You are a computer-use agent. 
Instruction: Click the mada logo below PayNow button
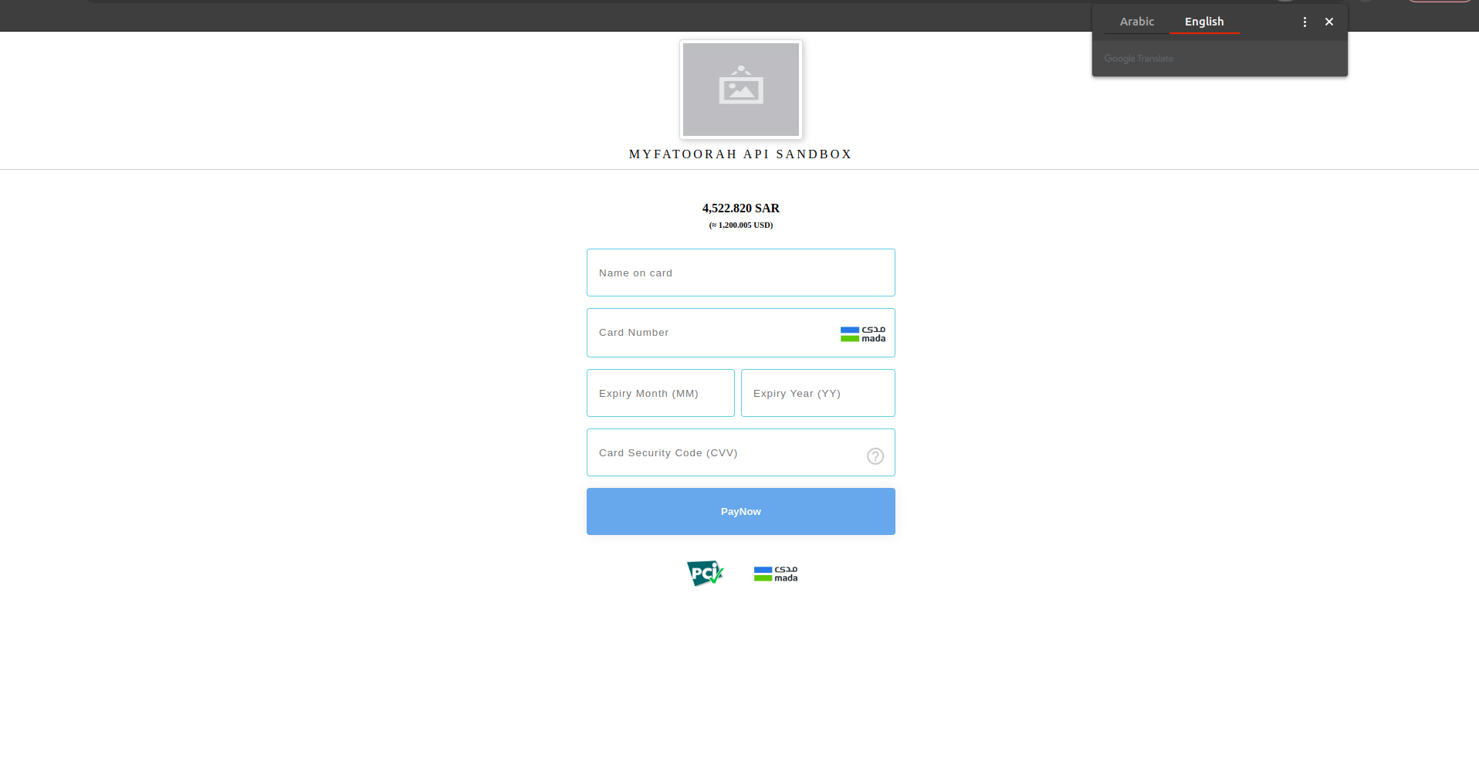776,574
